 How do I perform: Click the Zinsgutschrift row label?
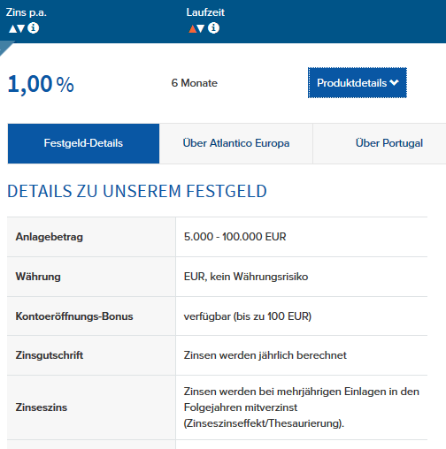[x=50, y=355]
